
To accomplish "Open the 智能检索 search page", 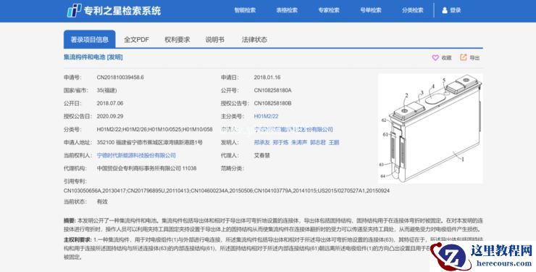I will pyautogui.click(x=245, y=10).
